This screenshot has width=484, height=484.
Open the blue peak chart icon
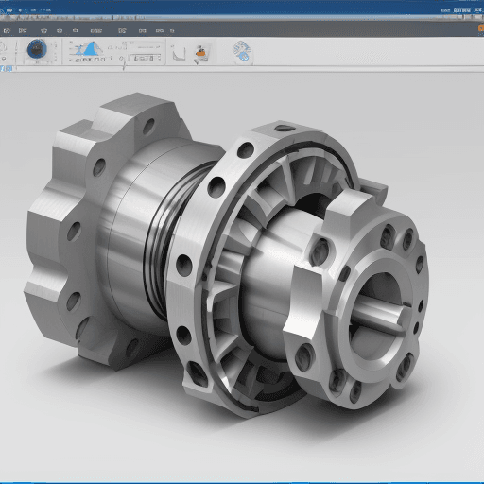(89, 49)
